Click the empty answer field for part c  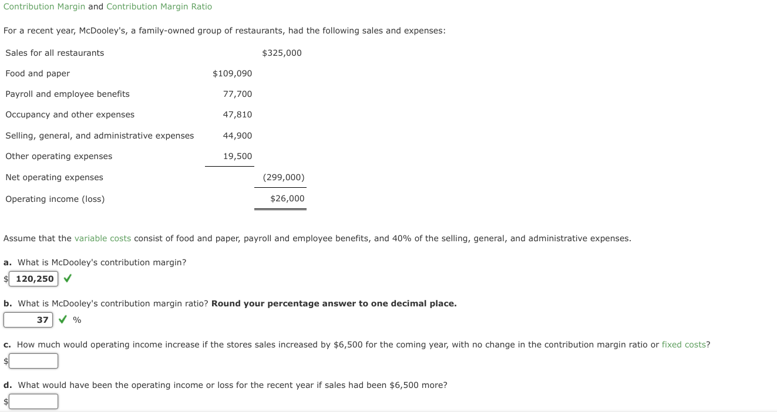click(x=32, y=360)
